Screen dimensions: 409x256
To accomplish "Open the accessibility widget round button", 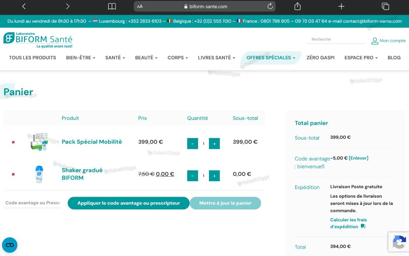I will pyautogui.click(x=10, y=245).
